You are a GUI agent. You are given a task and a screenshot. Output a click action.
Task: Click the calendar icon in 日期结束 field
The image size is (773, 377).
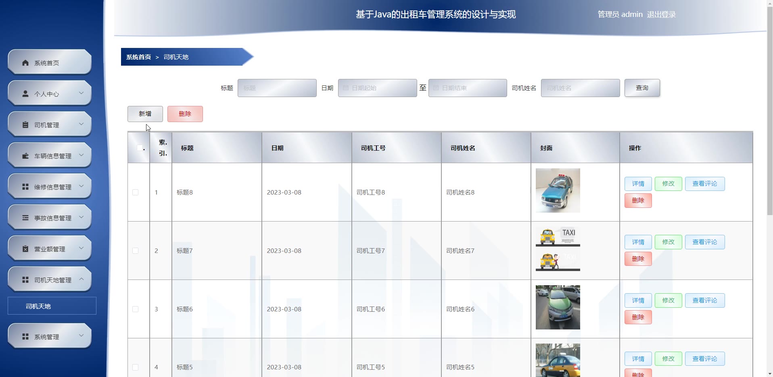(x=436, y=88)
